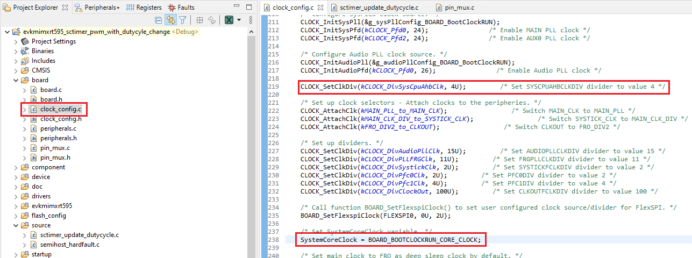Viewport: 692px width, 258px height.
Task: Close the Project Explorer tab
Action: click(65, 8)
